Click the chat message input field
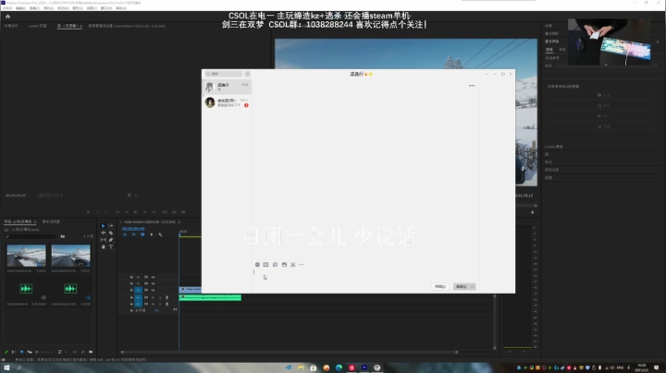 tap(365, 275)
